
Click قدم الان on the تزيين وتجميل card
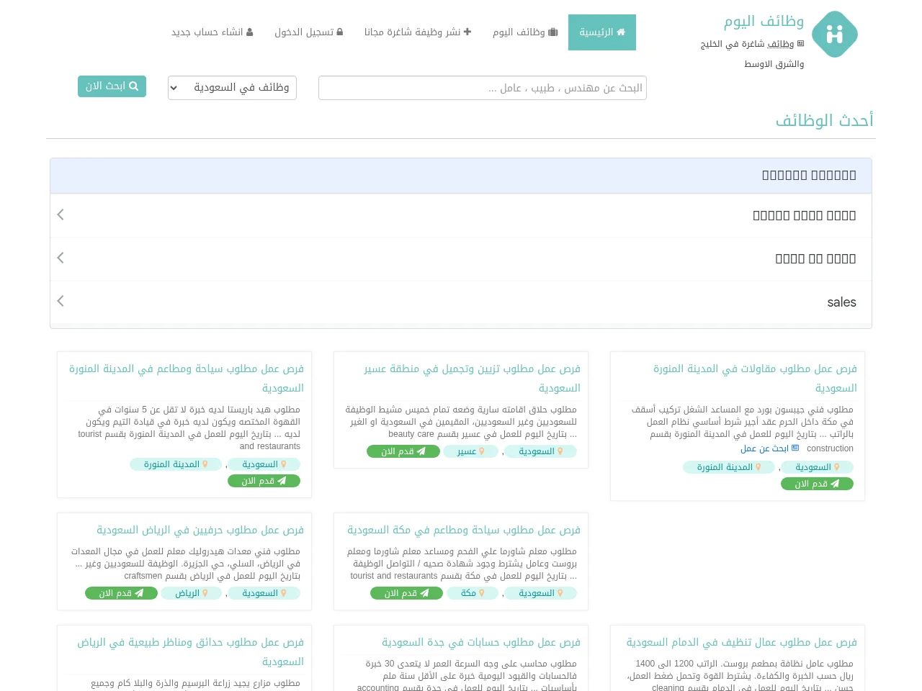point(403,451)
